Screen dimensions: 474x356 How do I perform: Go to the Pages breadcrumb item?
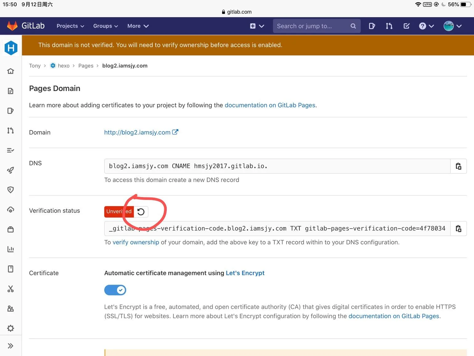[86, 66]
